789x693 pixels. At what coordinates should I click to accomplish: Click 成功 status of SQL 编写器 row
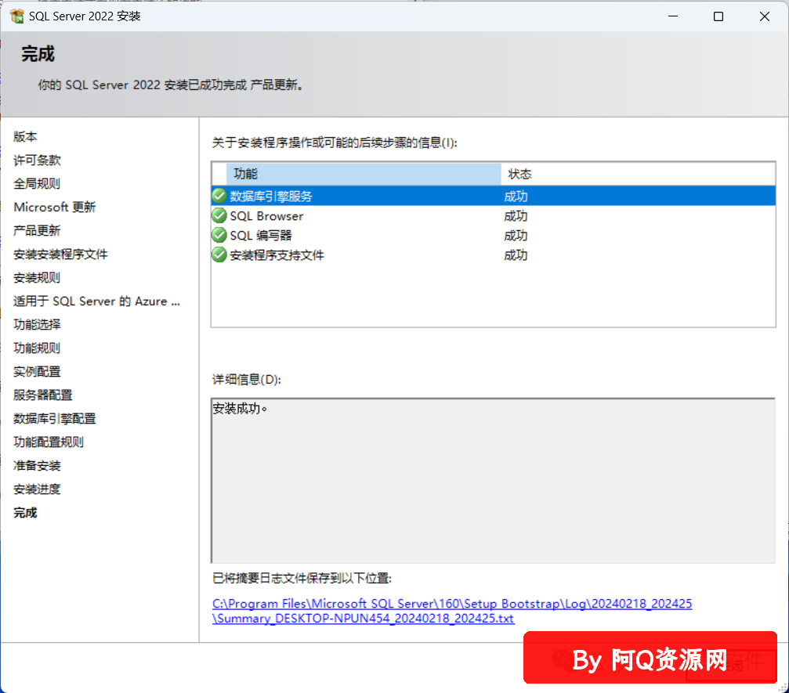pyautogui.click(x=516, y=236)
